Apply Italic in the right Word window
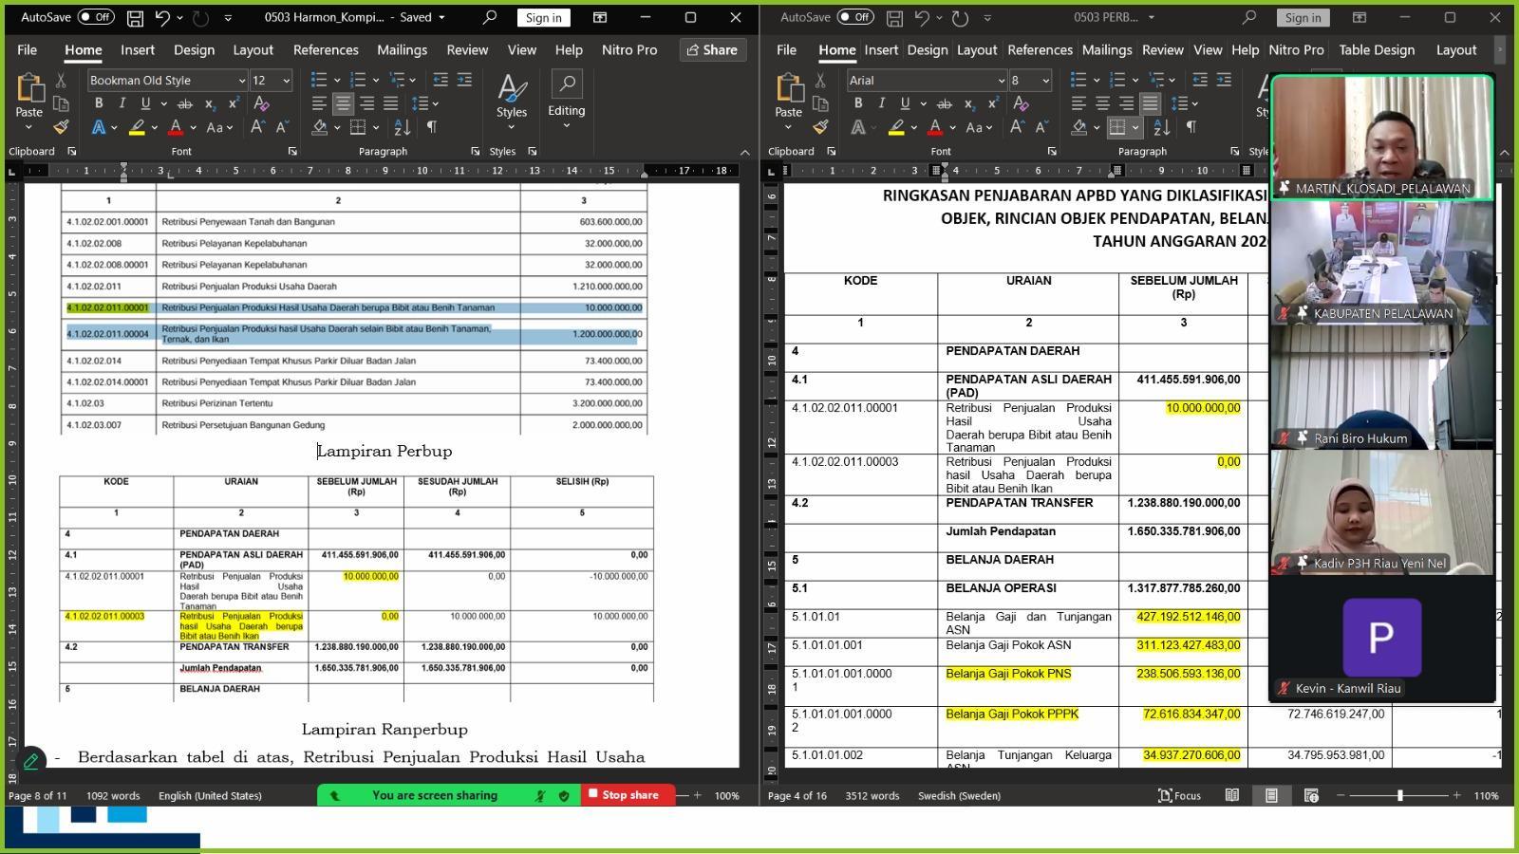Screen dimensions: 1519x854 [881, 103]
